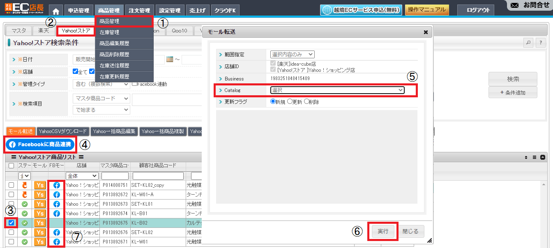553x248 pixels.
Task: Click the list menu icon in grid header
Action: click(x=535, y=157)
